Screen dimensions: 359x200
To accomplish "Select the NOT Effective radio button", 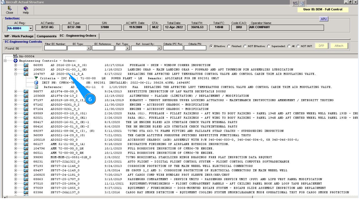I will tap(245, 46).
